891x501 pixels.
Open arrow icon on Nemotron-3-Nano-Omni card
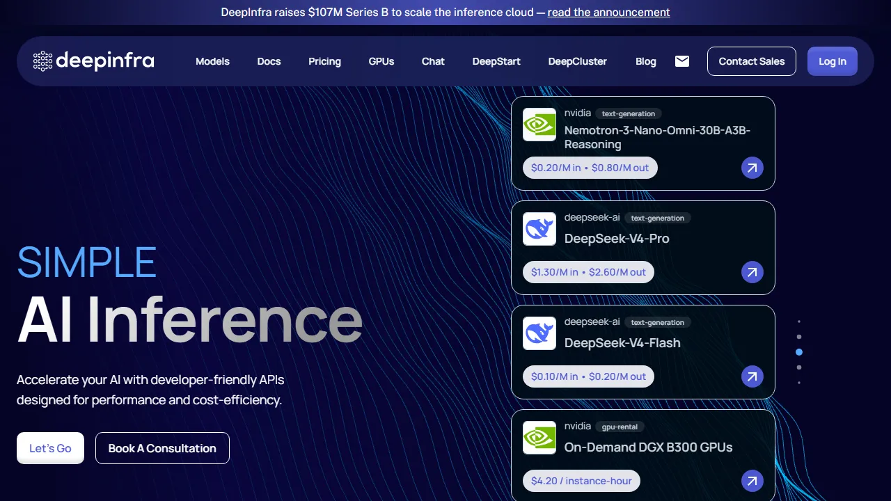point(752,168)
